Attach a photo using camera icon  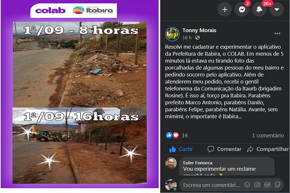[257, 185]
